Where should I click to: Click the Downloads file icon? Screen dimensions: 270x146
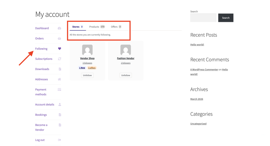pyautogui.click(x=60, y=69)
